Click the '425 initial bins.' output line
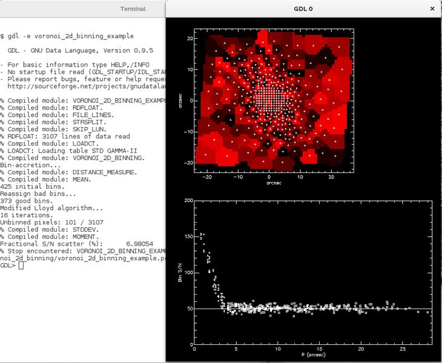The image size is (442, 363). 32,186
